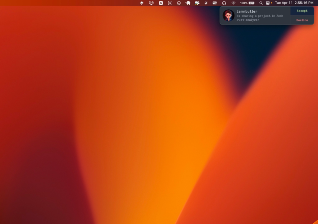
Task: Click the date and time clock
Action: click(x=294, y=3)
